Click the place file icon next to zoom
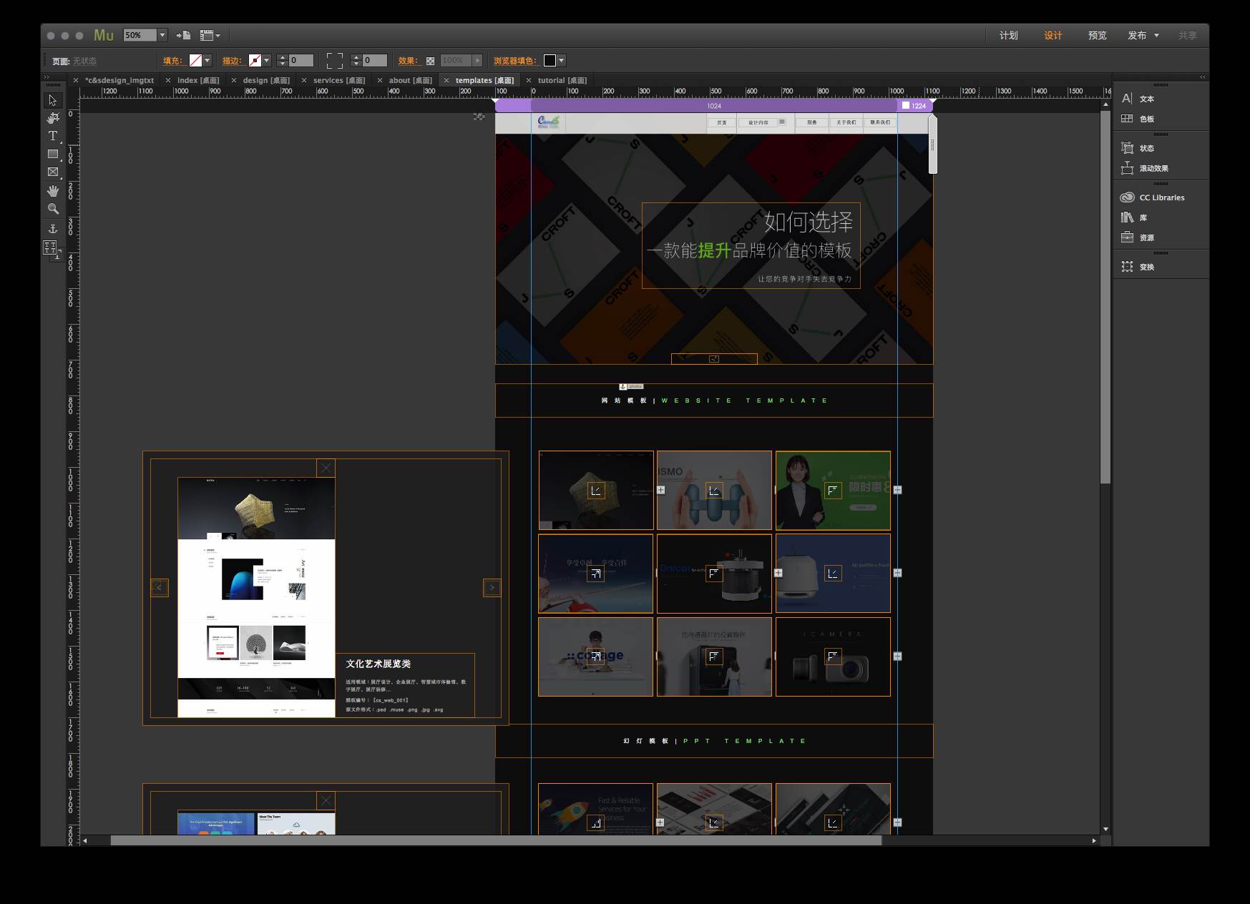The width and height of the screenshot is (1250, 904). [x=184, y=35]
